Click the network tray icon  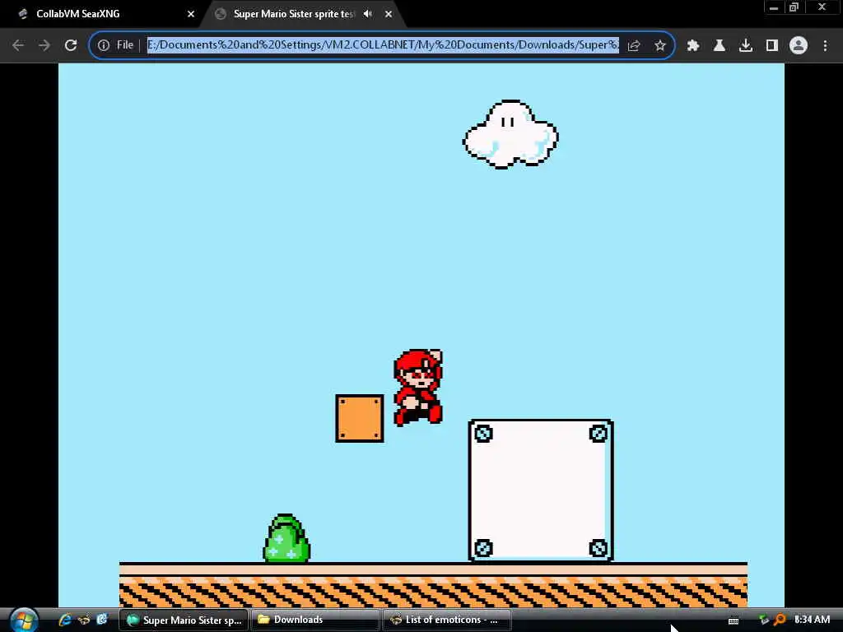click(764, 620)
